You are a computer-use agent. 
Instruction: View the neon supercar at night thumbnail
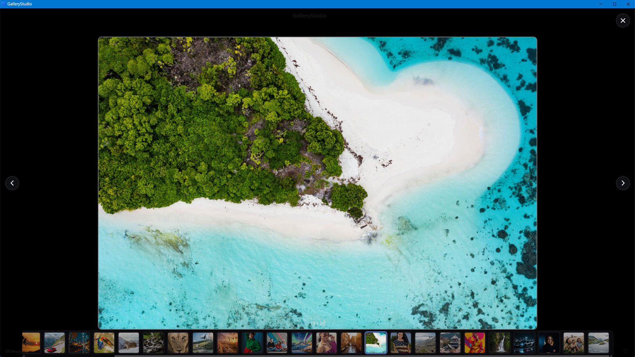[524, 343]
